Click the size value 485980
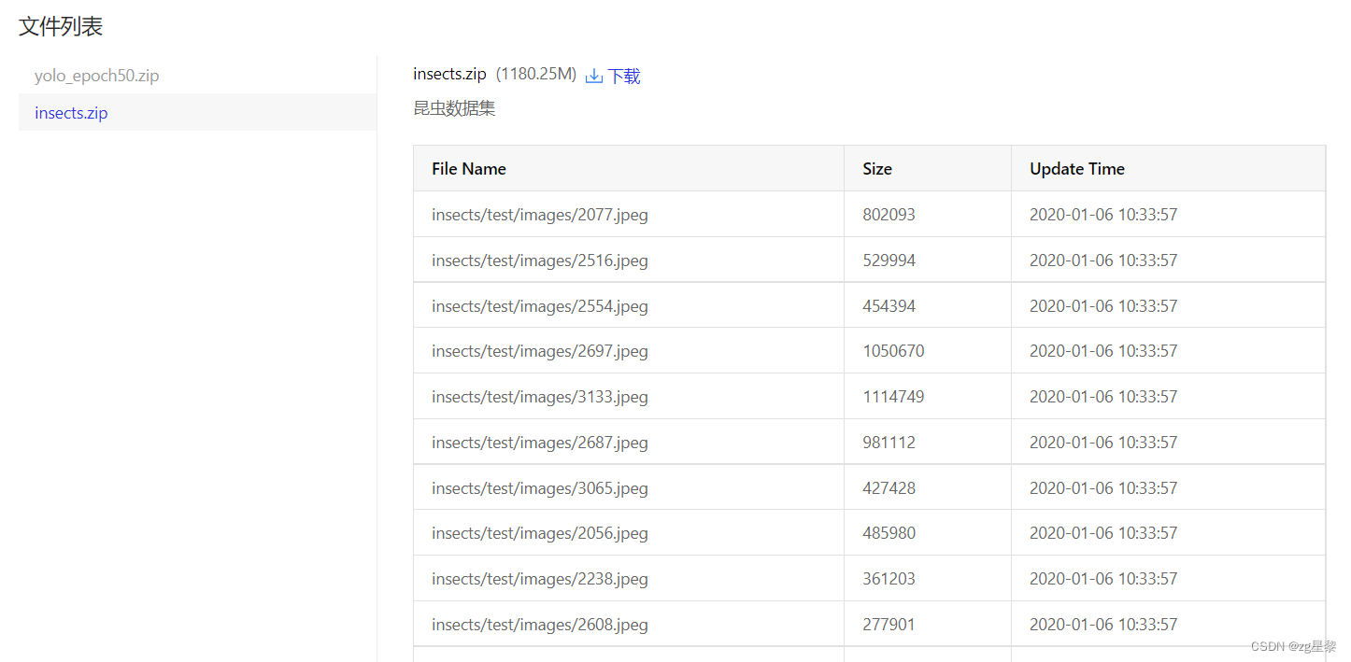This screenshot has height=662, width=1351. [x=889, y=533]
